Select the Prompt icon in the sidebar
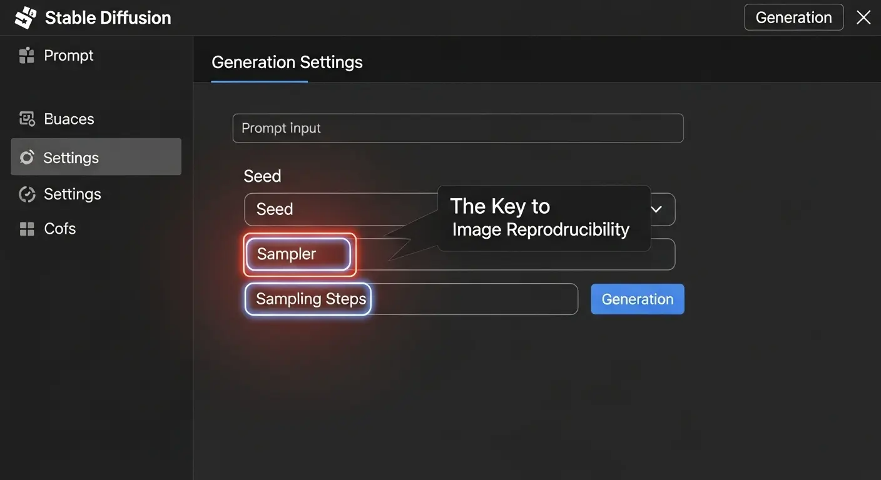 (x=26, y=55)
